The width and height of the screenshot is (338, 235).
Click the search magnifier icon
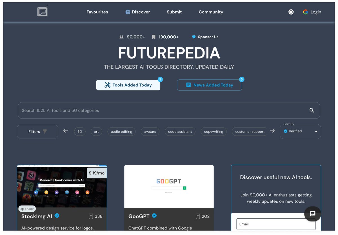[312, 110]
